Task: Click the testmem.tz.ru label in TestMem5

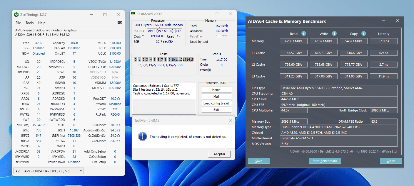Action: tap(216, 83)
